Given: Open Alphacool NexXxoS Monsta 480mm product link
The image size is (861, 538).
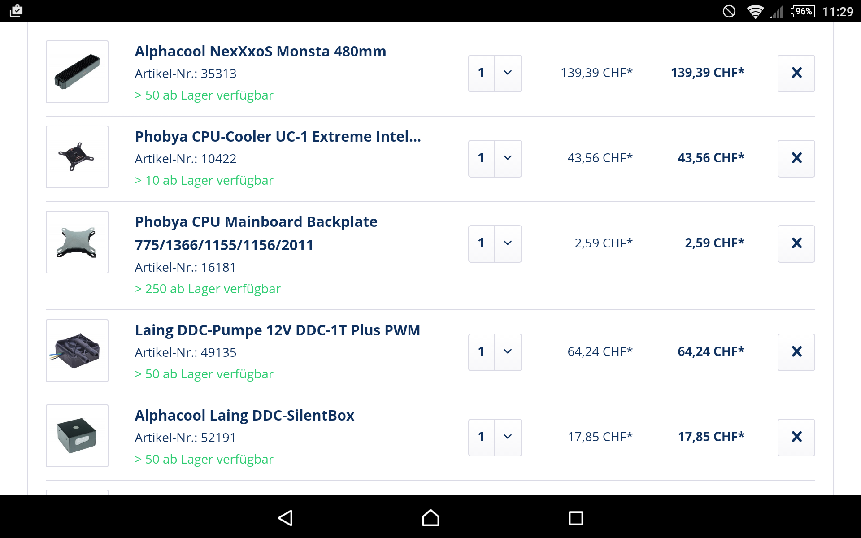Looking at the screenshot, I should [x=260, y=52].
